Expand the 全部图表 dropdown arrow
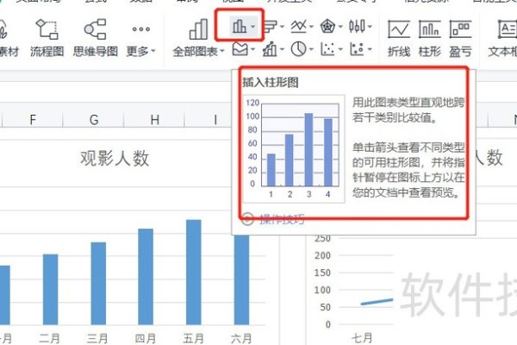The image size is (517, 345). [222, 51]
